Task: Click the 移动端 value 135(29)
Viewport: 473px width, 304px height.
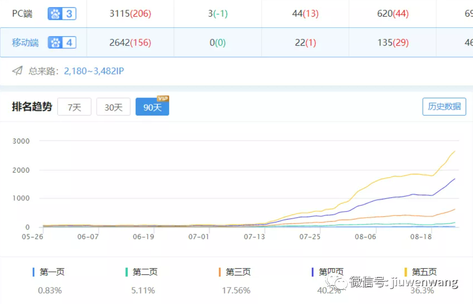Action: (x=393, y=42)
